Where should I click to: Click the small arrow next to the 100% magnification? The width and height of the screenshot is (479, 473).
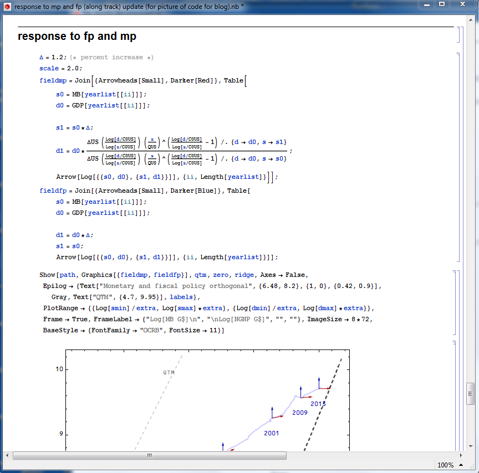click(x=460, y=465)
